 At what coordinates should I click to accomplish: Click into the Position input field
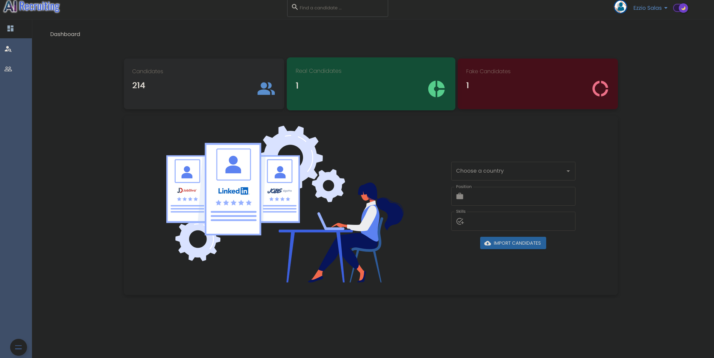tap(513, 196)
